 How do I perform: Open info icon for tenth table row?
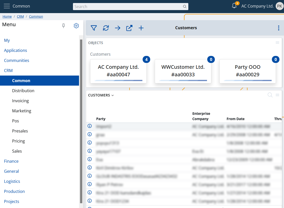tap(90, 201)
